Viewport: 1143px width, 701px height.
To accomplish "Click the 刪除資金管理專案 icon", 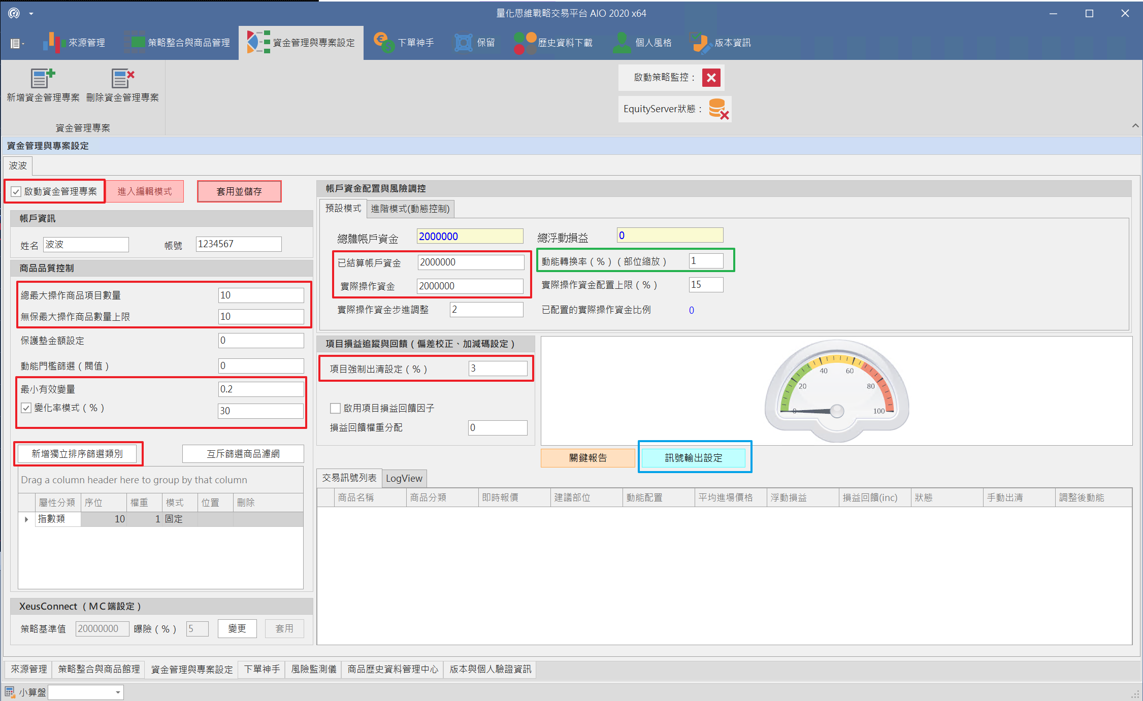I will pyautogui.click(x=122, y=79).
